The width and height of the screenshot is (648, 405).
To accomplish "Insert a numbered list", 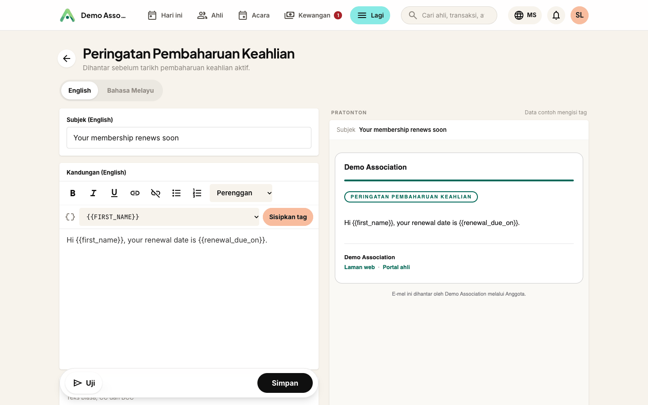I will point(197,193).
